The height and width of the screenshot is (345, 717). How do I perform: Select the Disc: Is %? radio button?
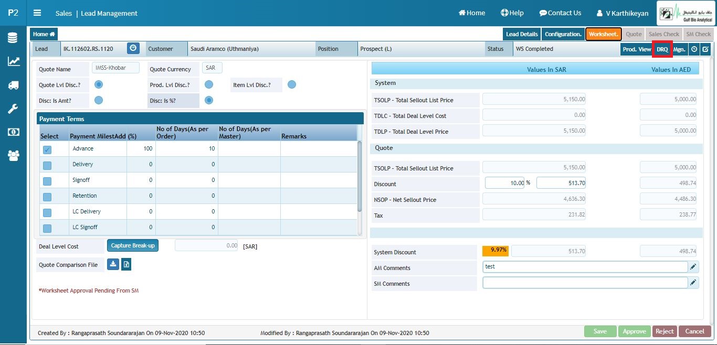(209, 100)
